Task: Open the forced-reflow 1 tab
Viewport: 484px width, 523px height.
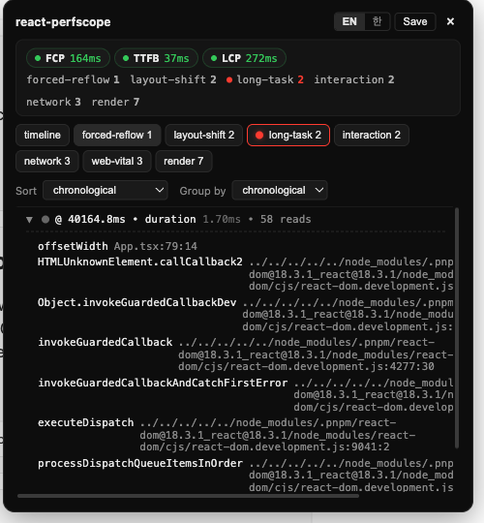Action: pos(117,135)
